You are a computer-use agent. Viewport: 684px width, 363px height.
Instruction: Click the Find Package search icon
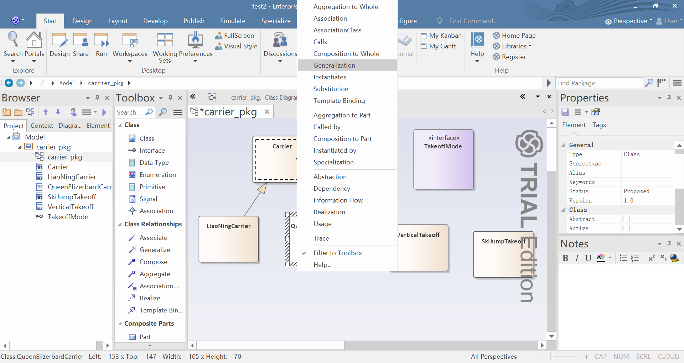[649, 83]
